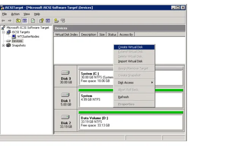This screenshot has height=146, width=233.
Task: Click the Disk 1 5.00 GB label
Action: (x=66, y=103)
